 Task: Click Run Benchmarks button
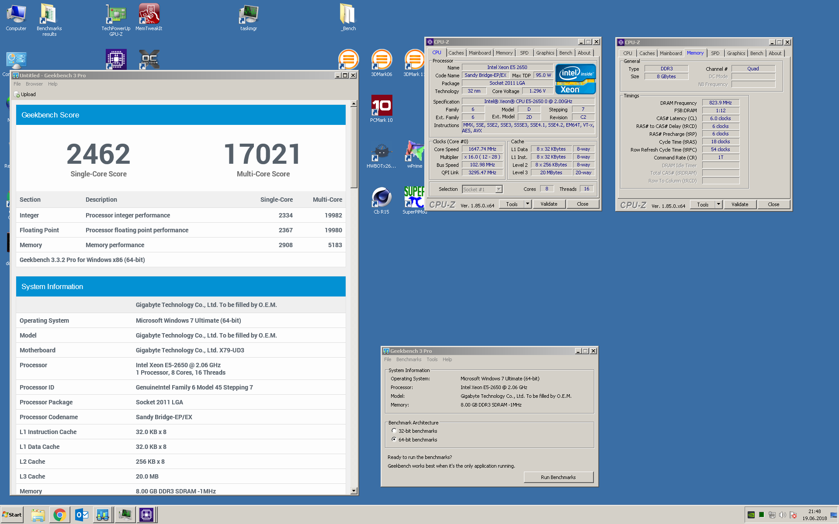pyautogui.click(x=558, y=477)
